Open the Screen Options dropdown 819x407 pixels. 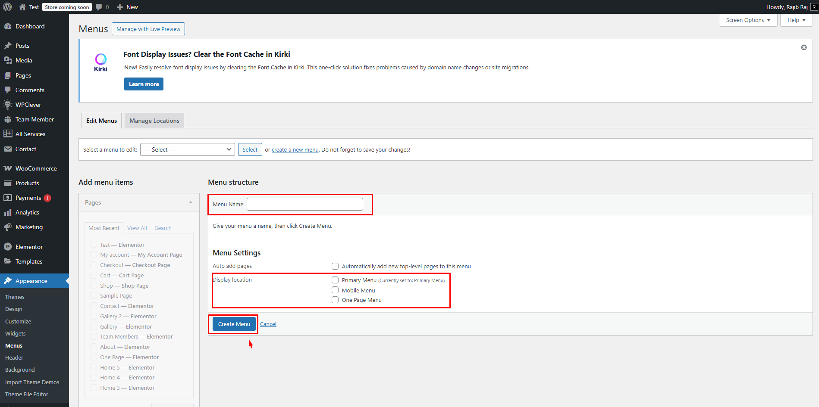tap(748, 20)
